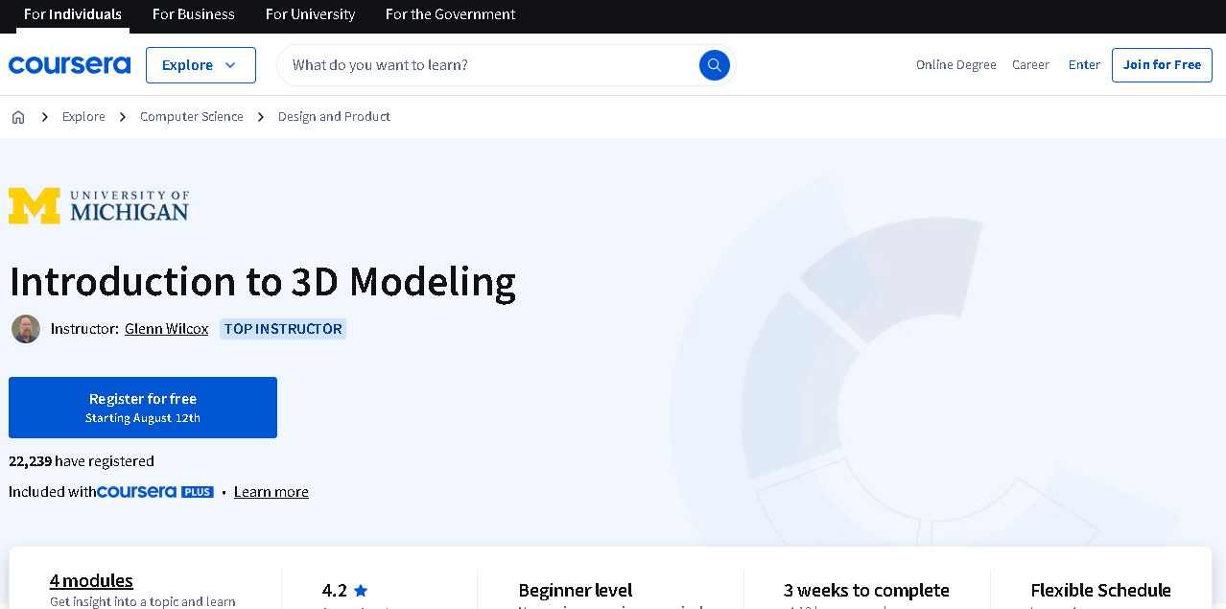Click the TOP INSTRUCTOR badge

tap(282, 329)
